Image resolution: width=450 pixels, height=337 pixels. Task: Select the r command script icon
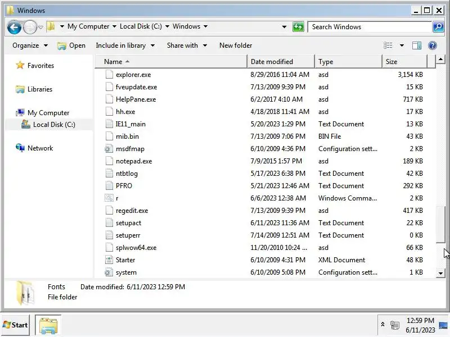pyautogui.click(x=109, y=198)
